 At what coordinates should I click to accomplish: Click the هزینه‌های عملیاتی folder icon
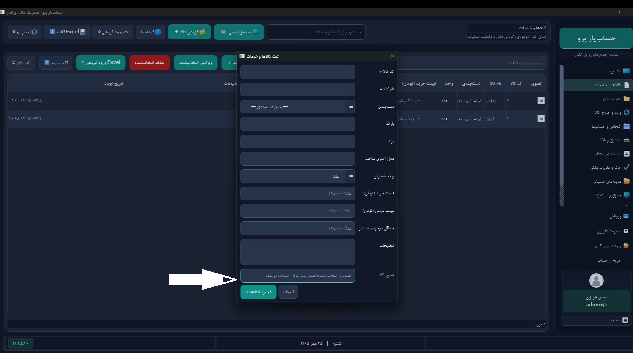coord(626,181)
